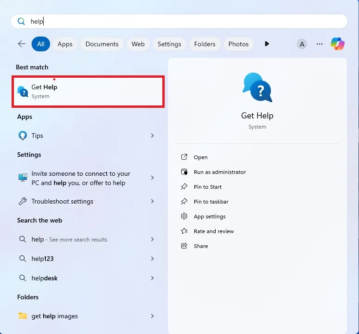Expand the Tips result chevron
Viewport: 359px width, 334px height.
[152, 136]
